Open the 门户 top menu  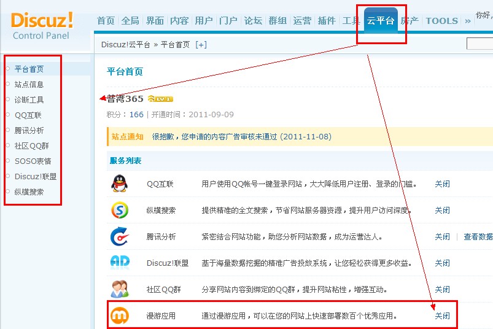point(228,21)
